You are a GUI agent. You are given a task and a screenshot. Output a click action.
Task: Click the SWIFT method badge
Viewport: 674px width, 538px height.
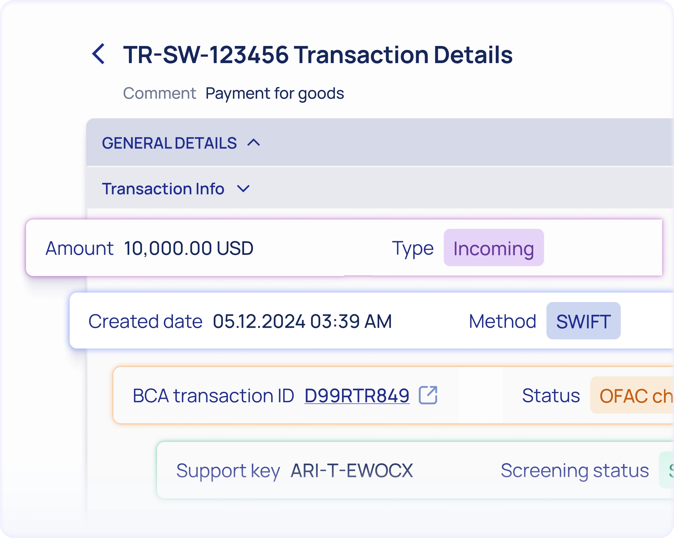583,321
